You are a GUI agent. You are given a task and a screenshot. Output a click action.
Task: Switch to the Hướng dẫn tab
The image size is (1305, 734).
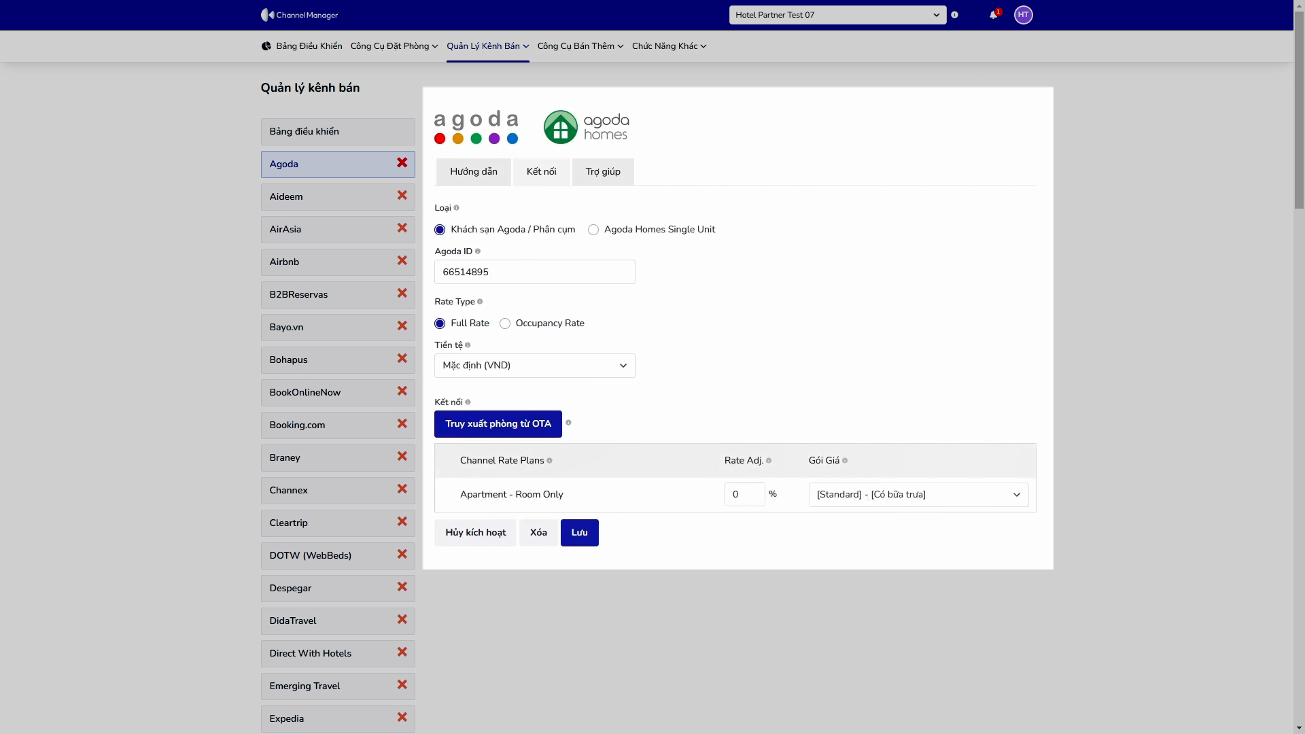(474, 172)
